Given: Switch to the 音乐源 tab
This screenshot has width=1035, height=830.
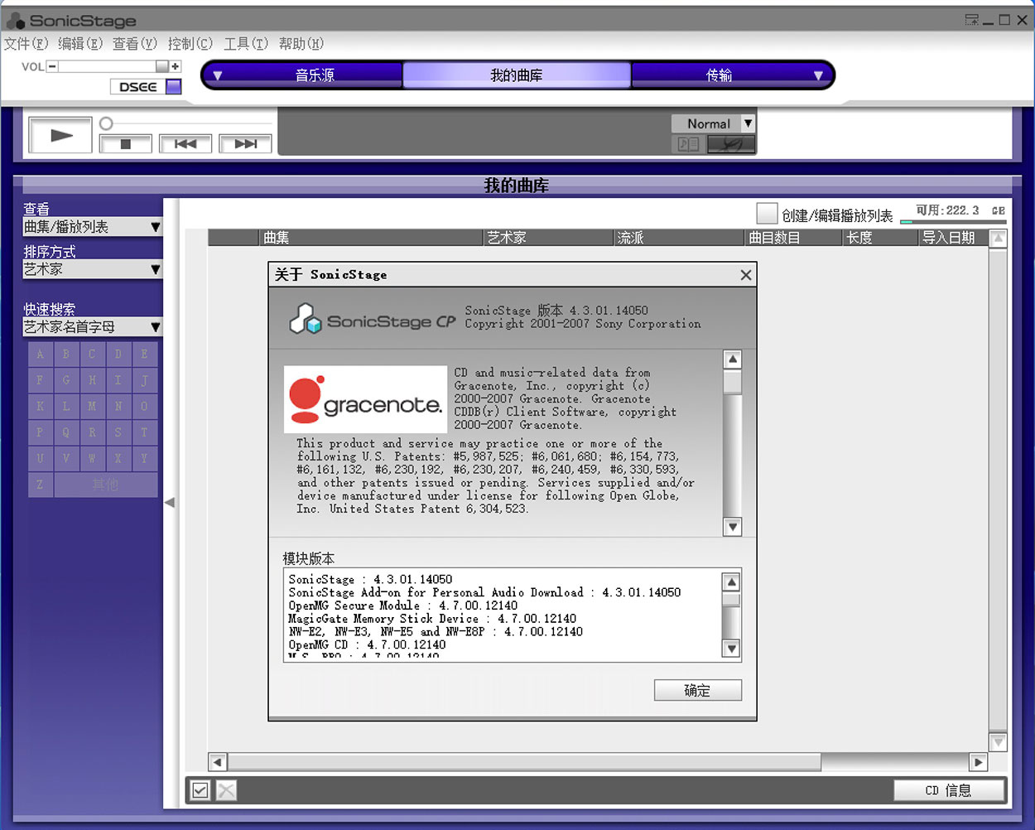Looking at the screenshot, I should 315,75.
